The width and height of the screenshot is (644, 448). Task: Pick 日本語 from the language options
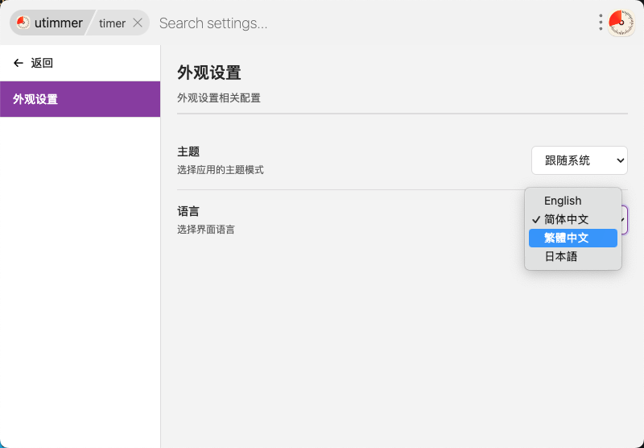click(x=561, y=256)
